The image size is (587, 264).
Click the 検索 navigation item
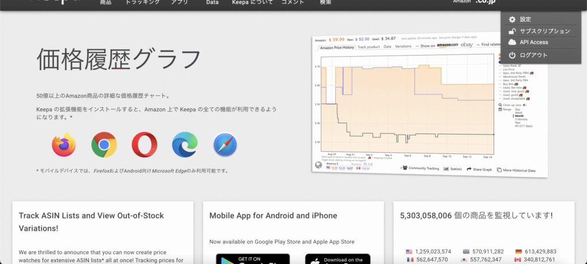tap(326, 2)
